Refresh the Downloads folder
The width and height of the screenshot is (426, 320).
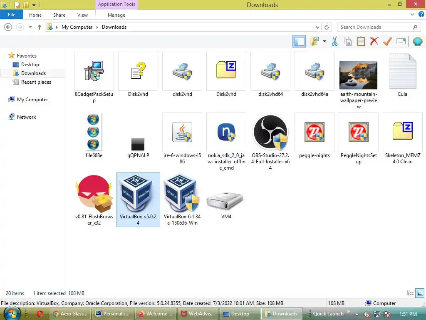tap(327, 27)
